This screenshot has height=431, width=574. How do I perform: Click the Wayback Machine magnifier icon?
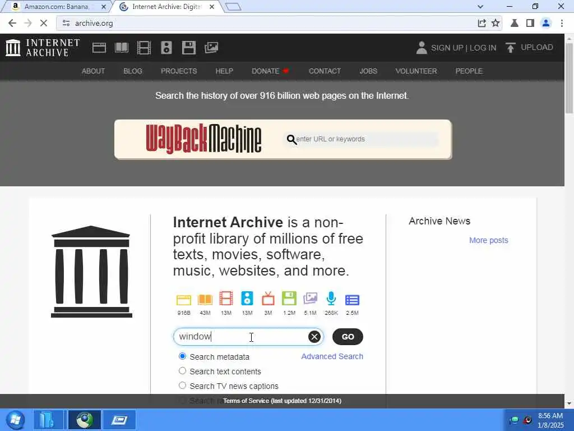pos(291,139)
